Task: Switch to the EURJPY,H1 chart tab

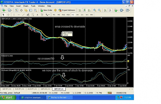Action: click(x=20, y=89)
